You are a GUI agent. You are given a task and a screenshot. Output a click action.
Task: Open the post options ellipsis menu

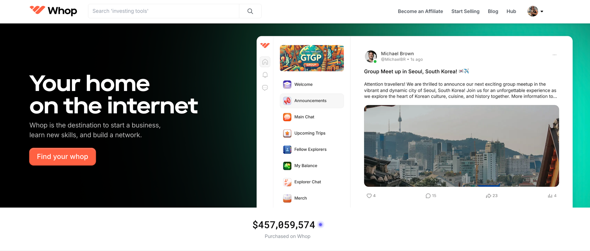[555, 55]
